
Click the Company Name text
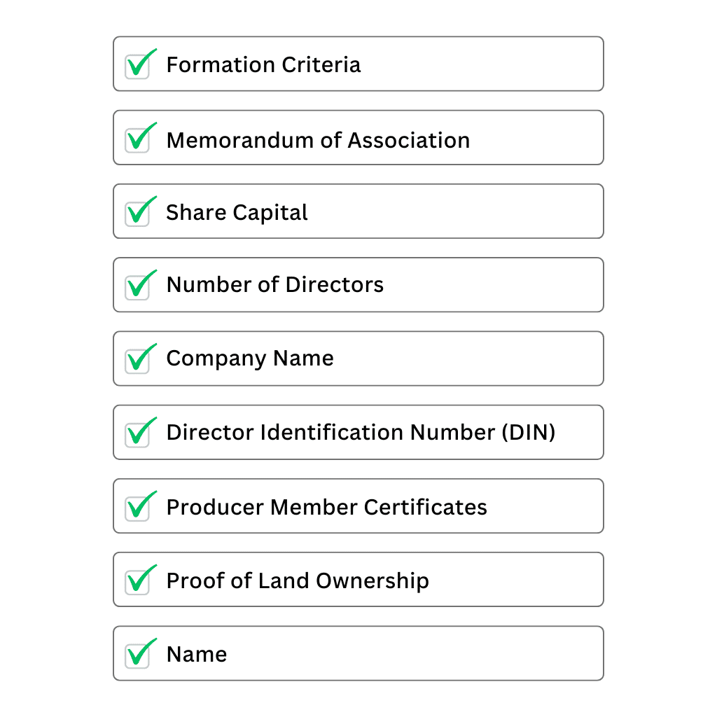pyautogui.click(x=249, y=358)
